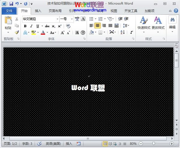180x148 pixels.
Task: Click the Copy icon
Action: click(17, 26)
